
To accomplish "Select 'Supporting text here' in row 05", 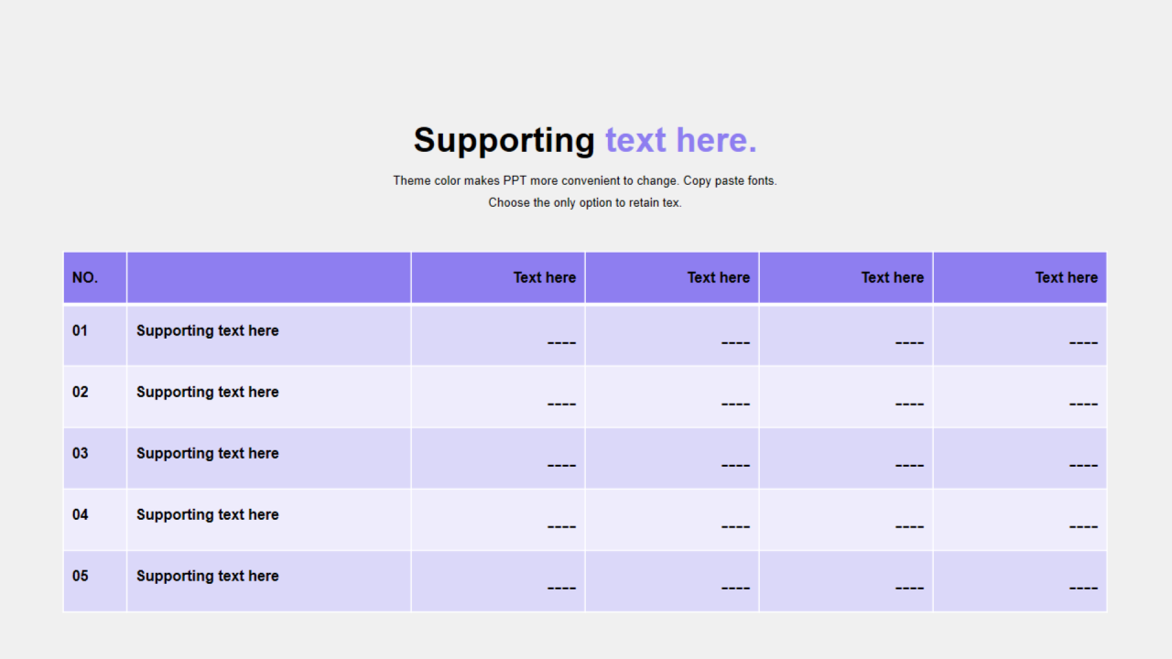I will [208, 576].
